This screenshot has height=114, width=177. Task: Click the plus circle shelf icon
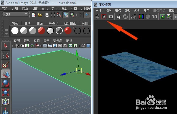coord(77,31)
